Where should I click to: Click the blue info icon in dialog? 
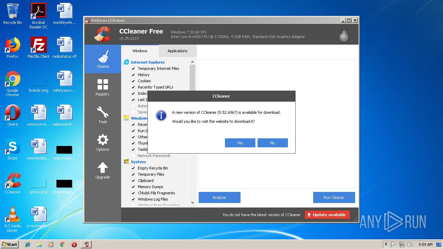click(x=161, y=116)
